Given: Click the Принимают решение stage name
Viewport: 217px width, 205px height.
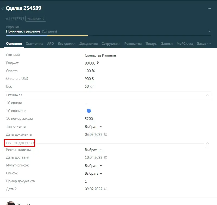Looking at the screenshot, I should click(23, 31).
